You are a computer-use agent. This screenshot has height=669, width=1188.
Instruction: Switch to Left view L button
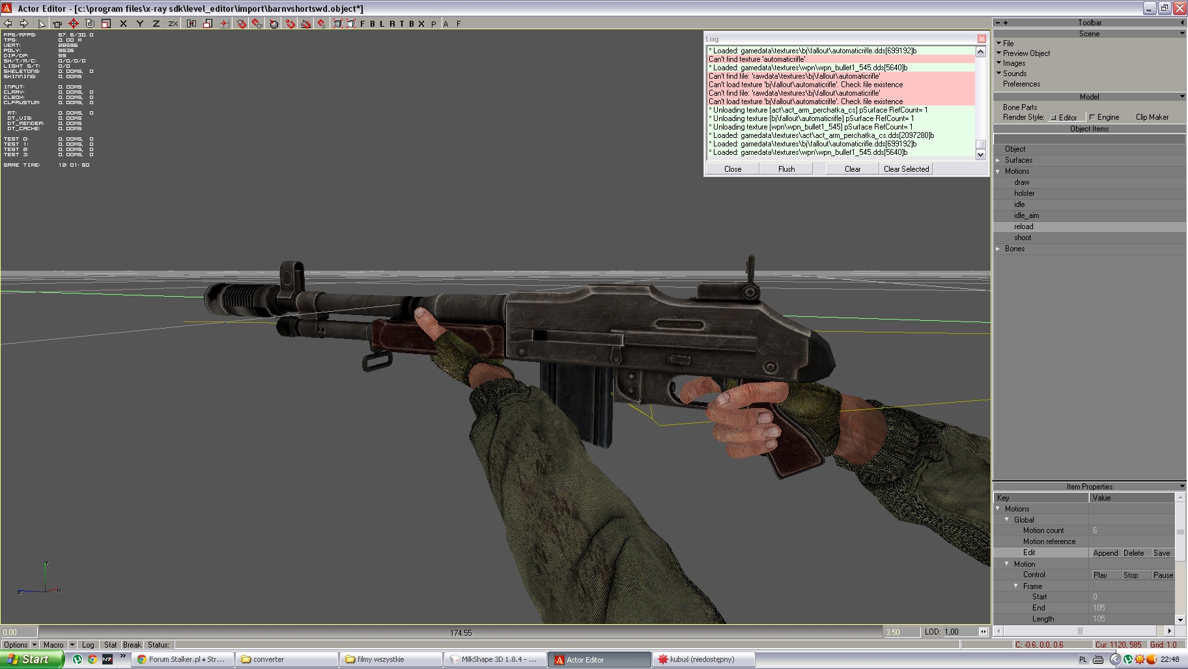click(x=382, y=23)
